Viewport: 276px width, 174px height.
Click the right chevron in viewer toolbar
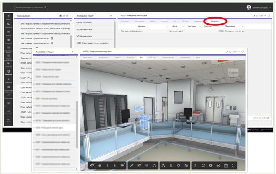tap(195, 165)
